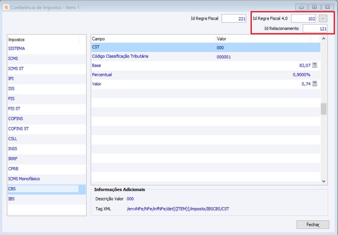Select COFINS ST in the Impostos list

pos(46,129)
